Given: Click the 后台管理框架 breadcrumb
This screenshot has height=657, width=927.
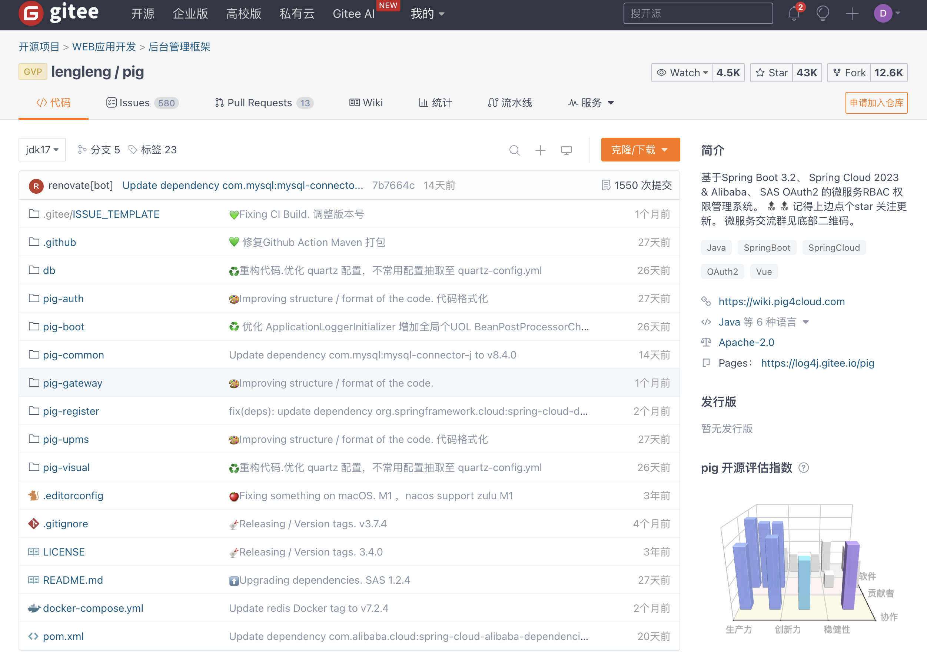Looking at the screenshot, I should (x=179, y=47).
